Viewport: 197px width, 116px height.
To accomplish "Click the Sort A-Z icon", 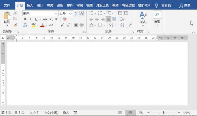I will pyautogui.click(x=122, y=25).
